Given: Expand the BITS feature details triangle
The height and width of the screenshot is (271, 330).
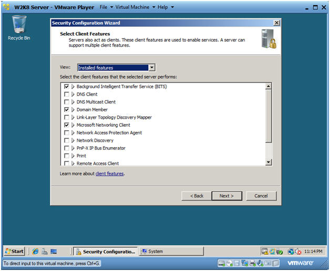Looking at the screenshot, I should coord(73,87).
